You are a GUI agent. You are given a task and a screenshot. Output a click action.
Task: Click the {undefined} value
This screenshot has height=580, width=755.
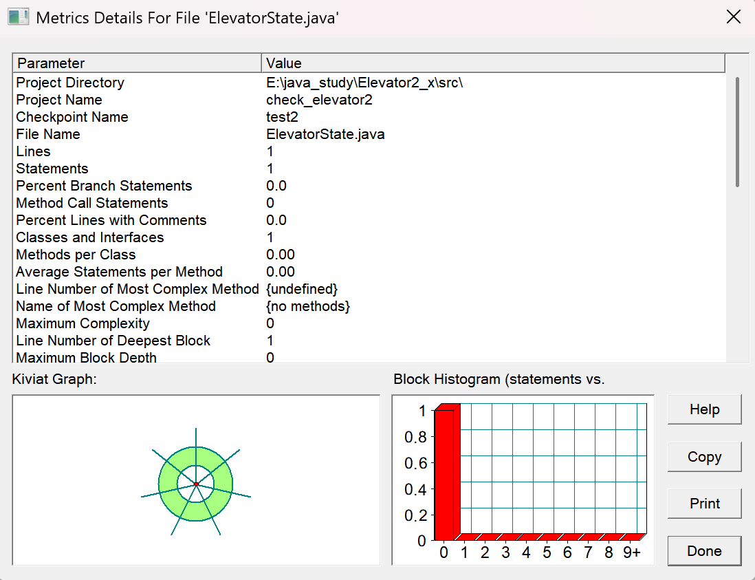coord(302,289)
